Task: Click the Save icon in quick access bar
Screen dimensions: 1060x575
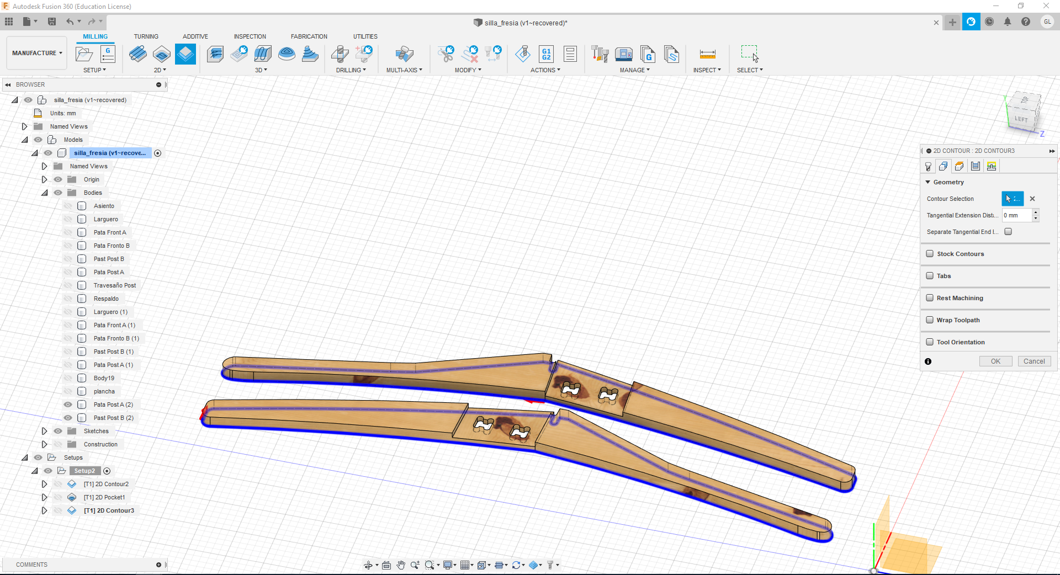Action: pyautogui.click(x=52, y=22)
